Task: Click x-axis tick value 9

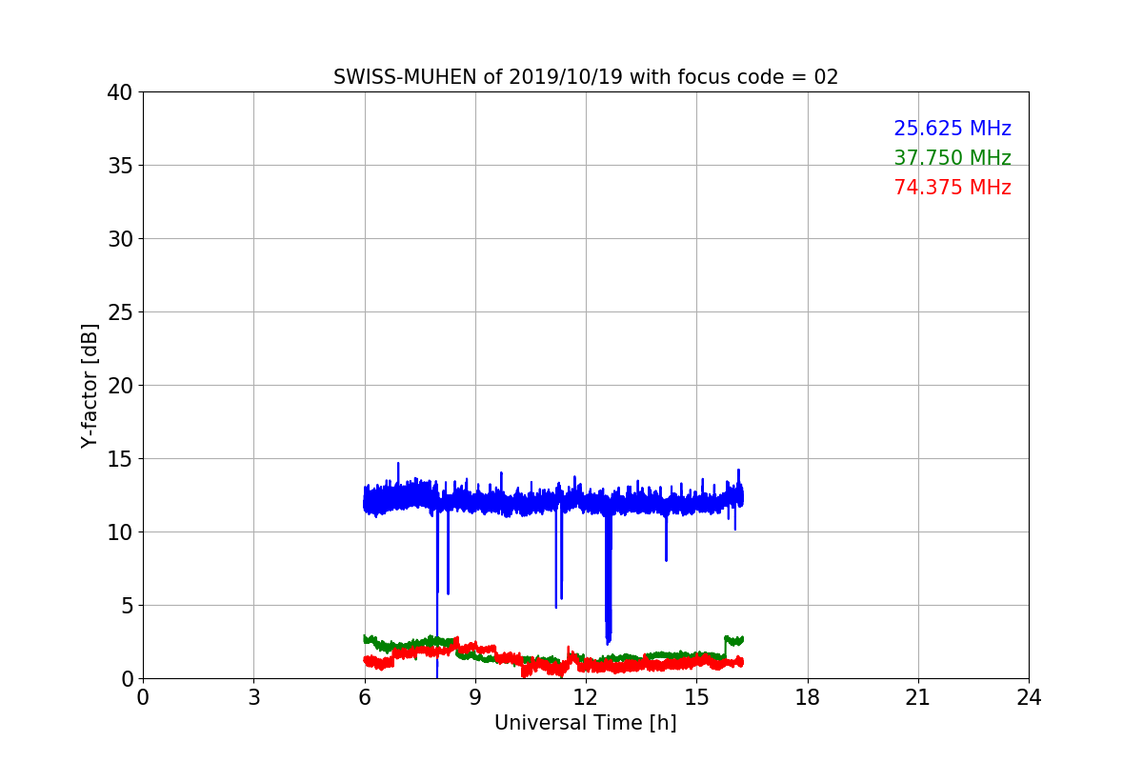Action: (x=475, y=697)
